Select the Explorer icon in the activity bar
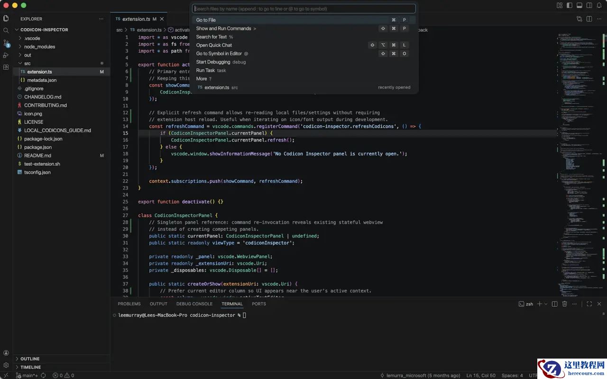Screen dimensions: 607x379 pyautogui.click(x=6, y=18)
